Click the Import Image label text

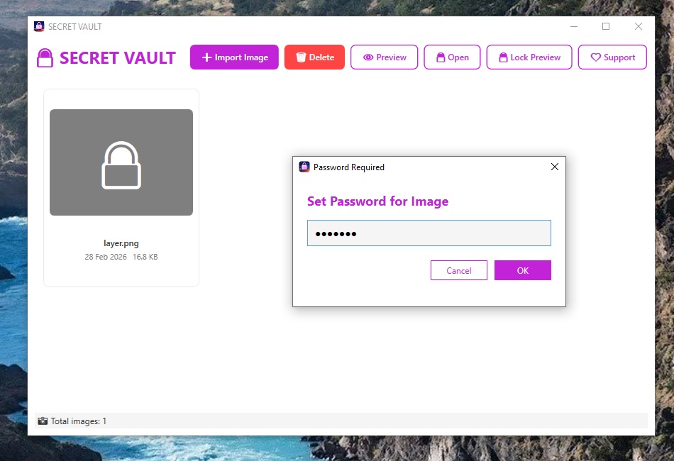241,57
